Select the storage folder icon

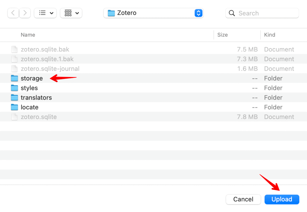click(x=14, y=78)
